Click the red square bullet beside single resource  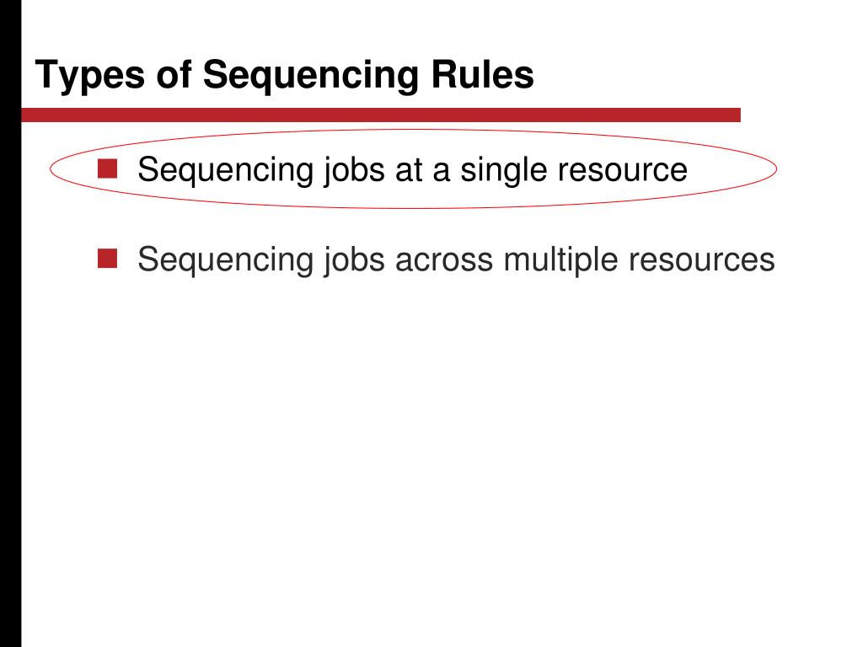tap(107, 168)
